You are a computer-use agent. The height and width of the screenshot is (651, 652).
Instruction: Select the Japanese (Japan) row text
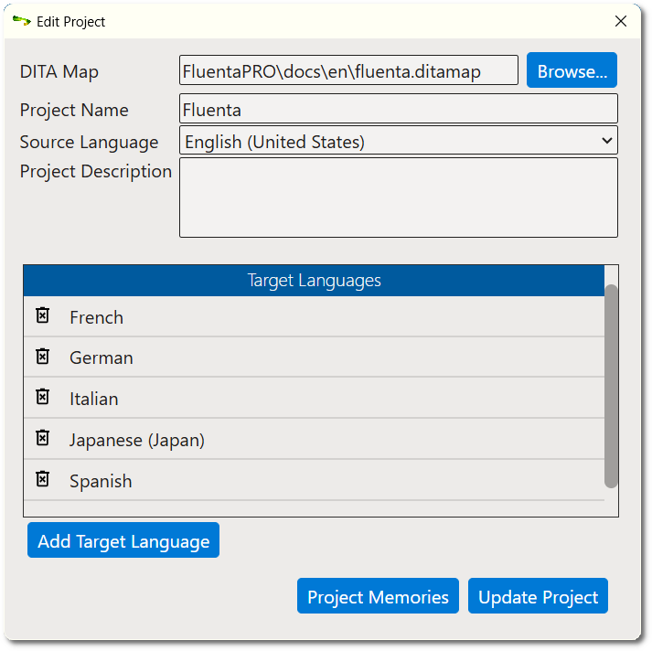click(137, 440)
